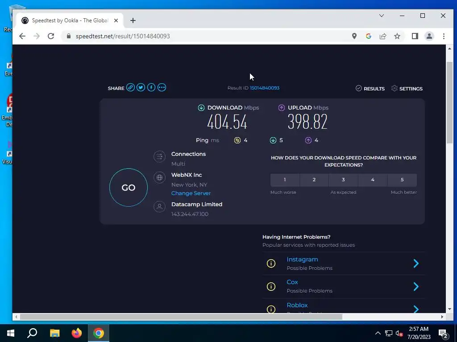Select the Speedtest by Ookla tab

point(70,20)
